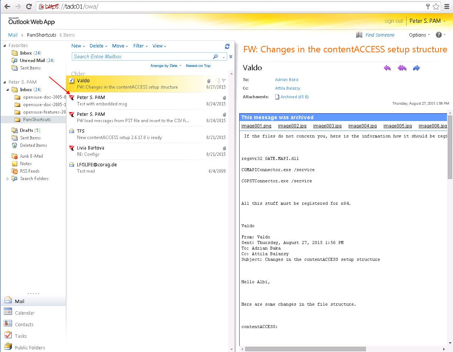Image resolution: width=453 pixels, height=352 pixels.
Task: Reply to Valdo's message
Action: 387,68
